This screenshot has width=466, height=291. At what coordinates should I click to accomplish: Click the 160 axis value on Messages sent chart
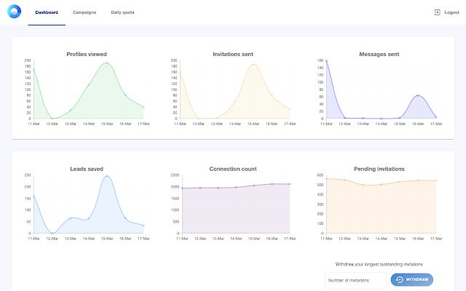320,60
